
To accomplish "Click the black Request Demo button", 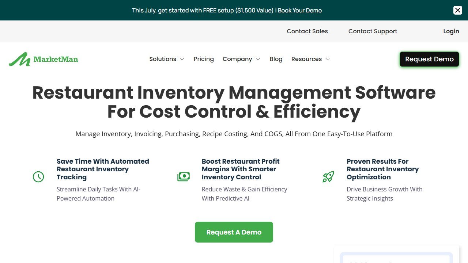I will 429,59.
